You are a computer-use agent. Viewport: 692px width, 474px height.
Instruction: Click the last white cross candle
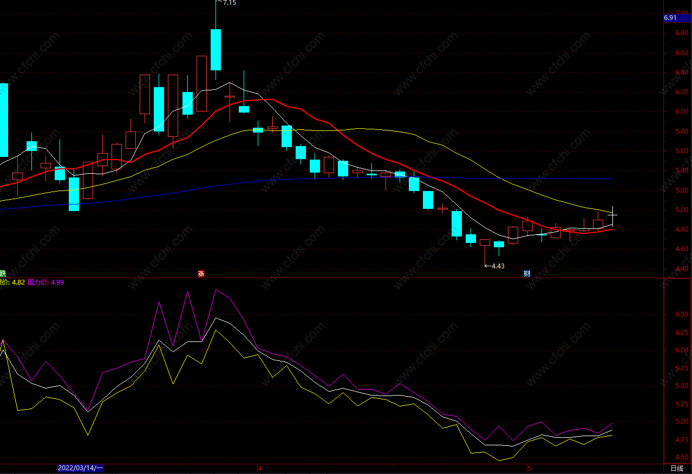[612, 215]
